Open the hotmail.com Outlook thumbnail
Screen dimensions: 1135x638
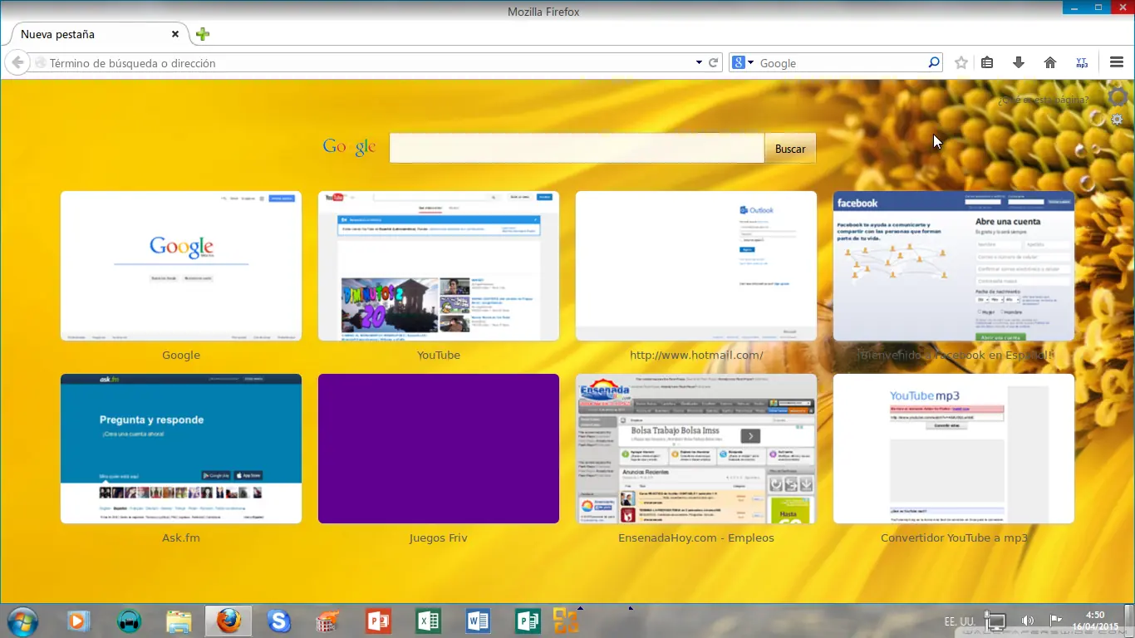[696, 266]
